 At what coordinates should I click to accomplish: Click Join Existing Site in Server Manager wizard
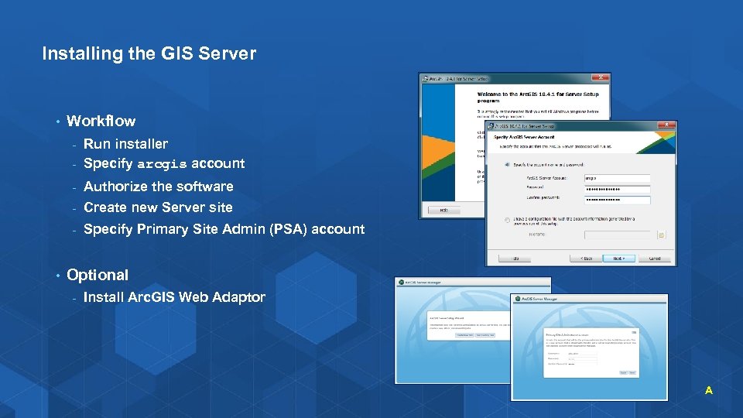coord(485,335)
